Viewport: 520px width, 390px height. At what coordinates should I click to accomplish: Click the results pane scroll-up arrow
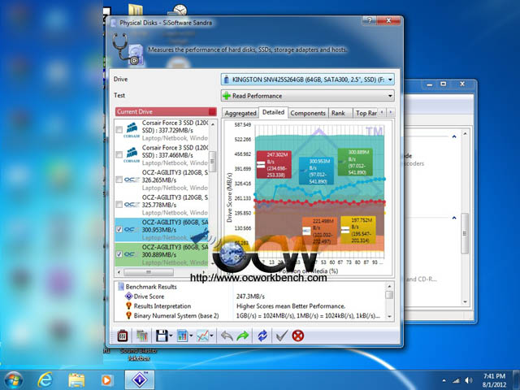pyautogui.click(x=389, y=286)
